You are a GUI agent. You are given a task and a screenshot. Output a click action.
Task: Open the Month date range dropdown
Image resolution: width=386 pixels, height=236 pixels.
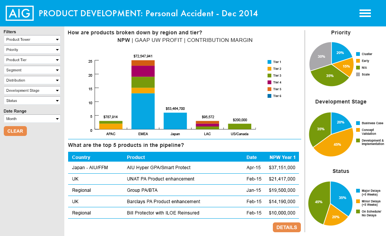click(32, 119)
